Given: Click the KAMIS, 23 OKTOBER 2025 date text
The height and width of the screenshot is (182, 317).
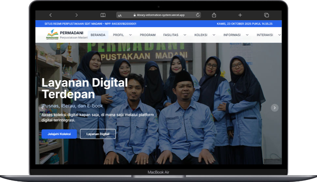Looking at the screenshot, I should (x=245, y=24).
